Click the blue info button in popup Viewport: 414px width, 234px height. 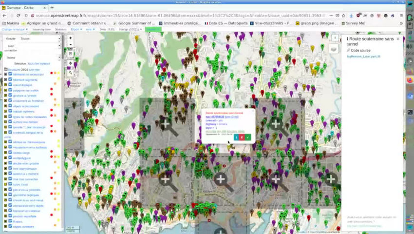pyautogui.click(x=236, y=137)
